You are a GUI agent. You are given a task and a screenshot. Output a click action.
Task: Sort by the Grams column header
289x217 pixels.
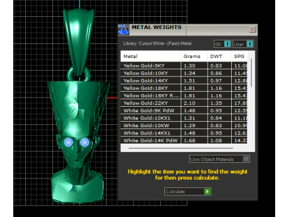tap(194, 56)
